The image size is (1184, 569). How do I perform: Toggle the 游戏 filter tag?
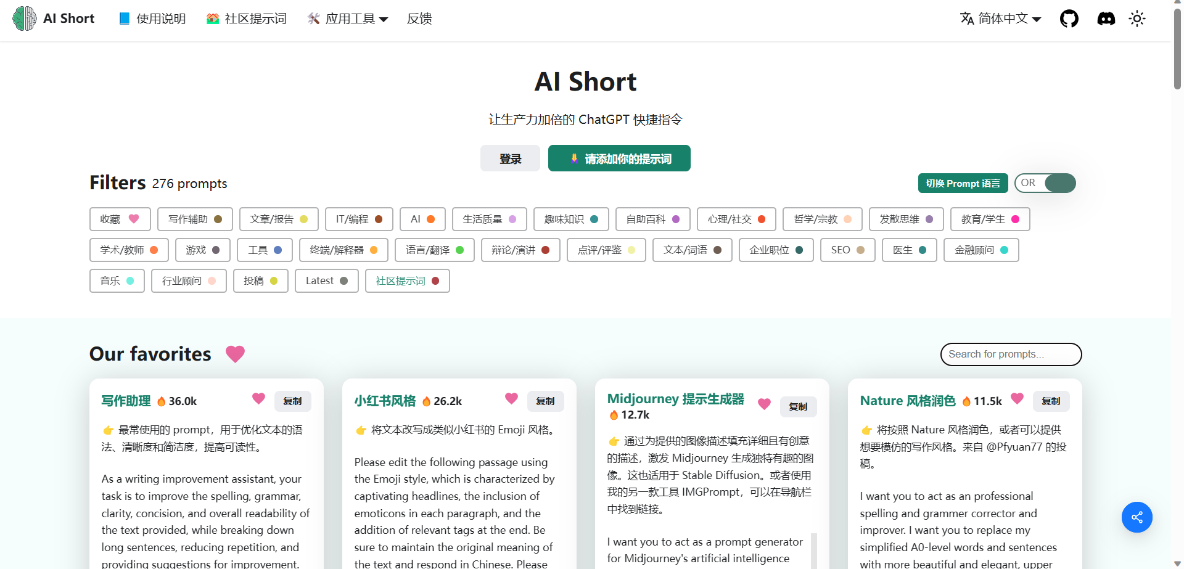click(203, 250)
